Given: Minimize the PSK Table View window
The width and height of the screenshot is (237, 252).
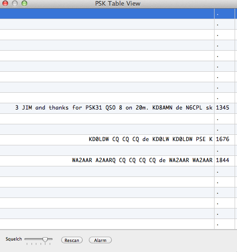Looking at the screenshot, I should click(x=15, y=3).
